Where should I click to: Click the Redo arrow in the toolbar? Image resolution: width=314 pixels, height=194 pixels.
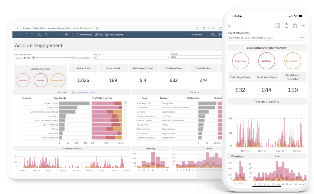[26, 34]
